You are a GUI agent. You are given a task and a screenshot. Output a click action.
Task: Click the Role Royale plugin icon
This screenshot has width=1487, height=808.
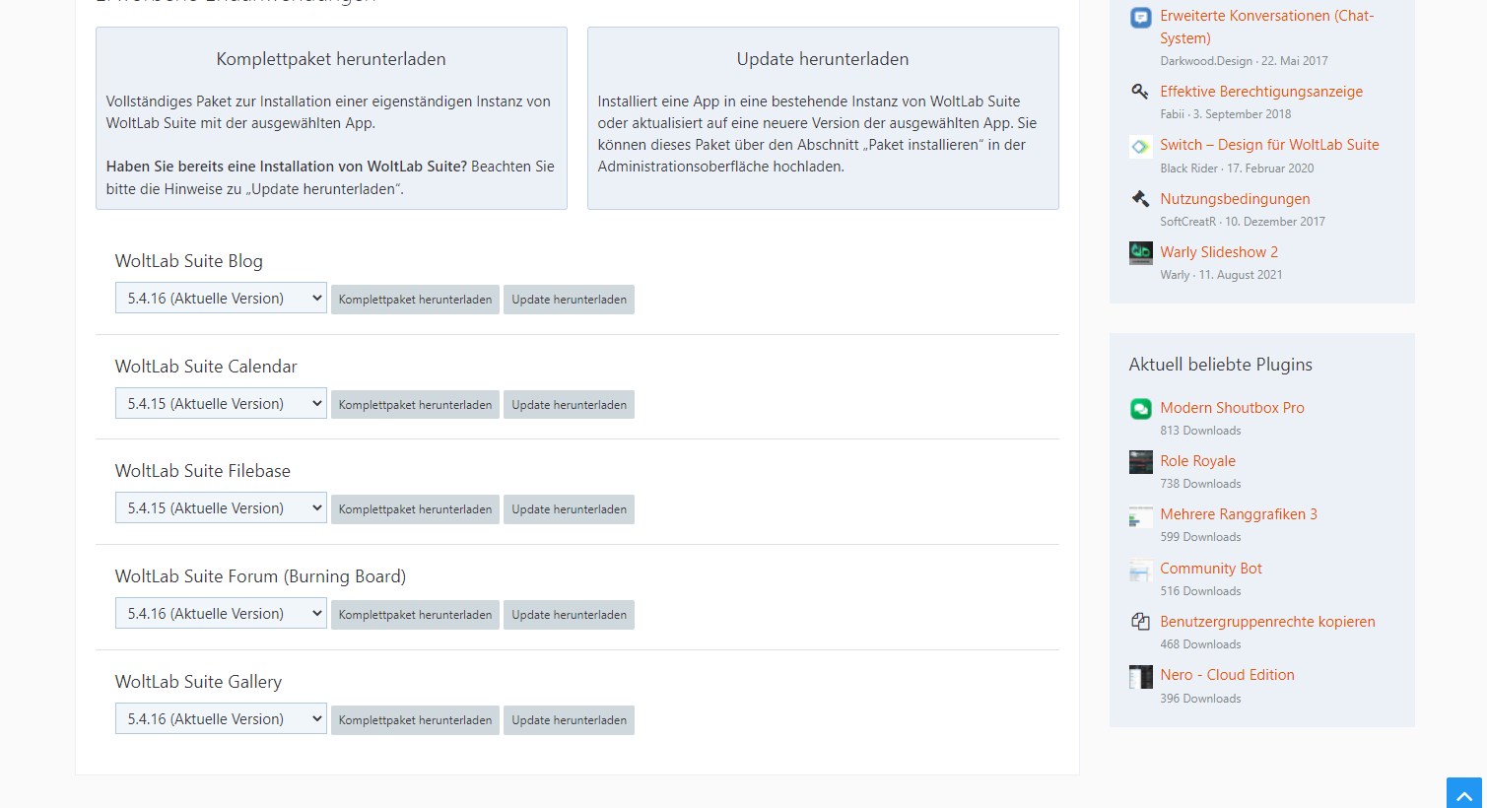[x=1140, y=462]
